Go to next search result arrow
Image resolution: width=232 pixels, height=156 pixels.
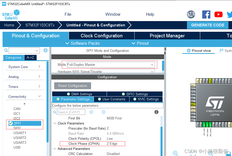(104, 112)
